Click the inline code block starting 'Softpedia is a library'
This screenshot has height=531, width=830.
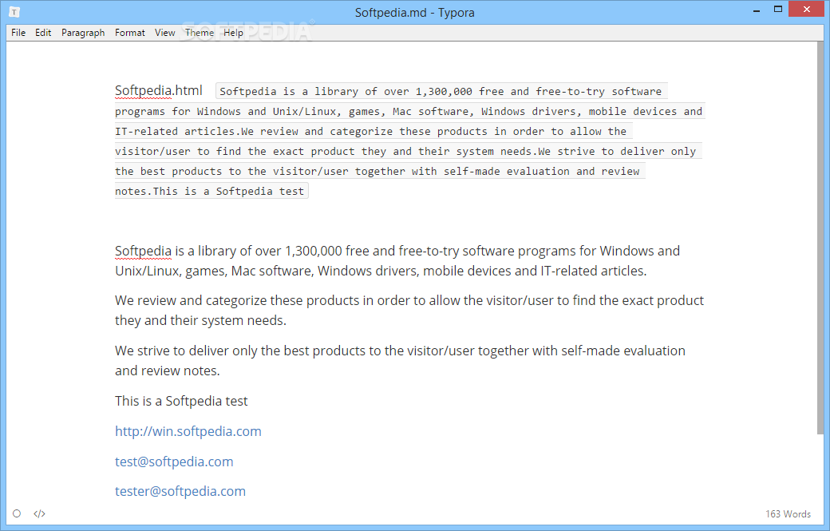point(410,141)
